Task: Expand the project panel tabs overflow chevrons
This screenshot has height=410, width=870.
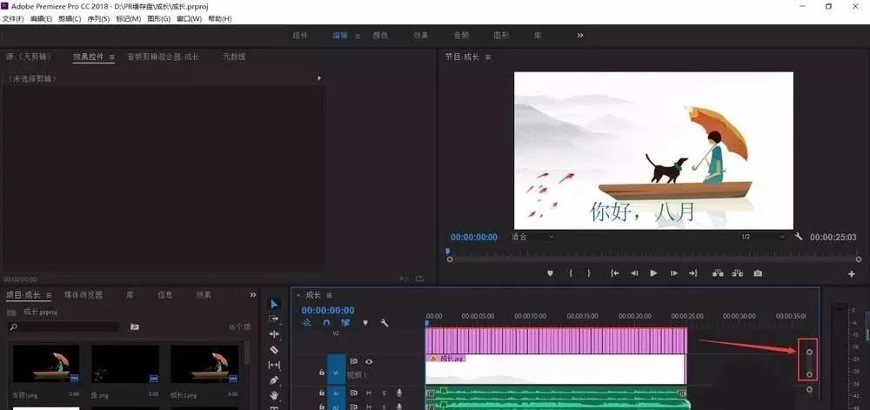Action: tap(253, 294)
